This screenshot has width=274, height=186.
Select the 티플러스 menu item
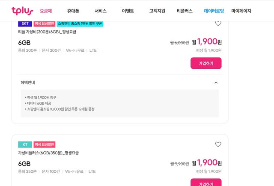click(185, 11)
